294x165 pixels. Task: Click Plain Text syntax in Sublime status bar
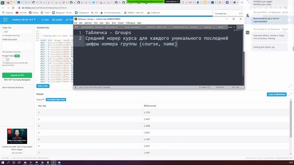click(235, 87)
